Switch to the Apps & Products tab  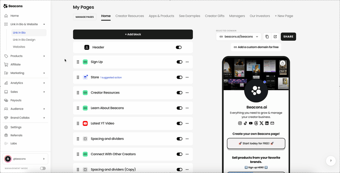pyautogui.click(x=161, y=16)
